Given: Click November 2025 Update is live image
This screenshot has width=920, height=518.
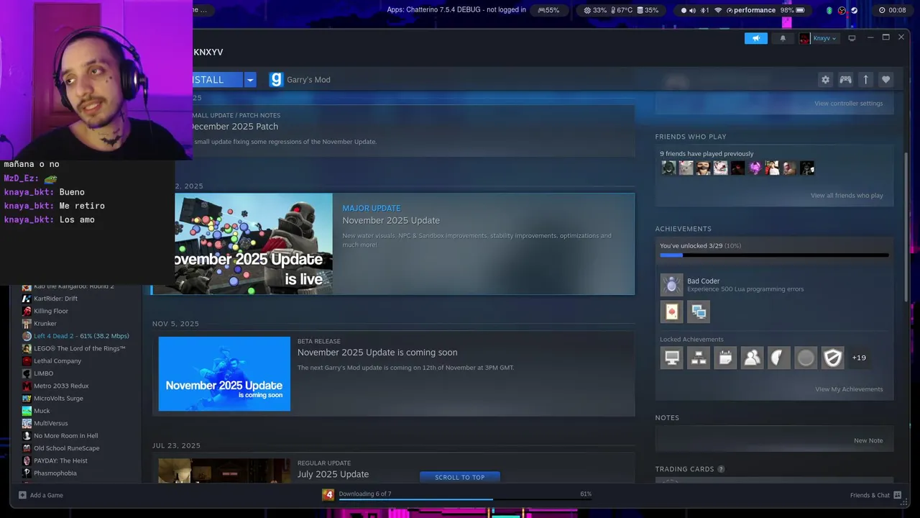Looking at the screenshot, I should tap(254, 243).
